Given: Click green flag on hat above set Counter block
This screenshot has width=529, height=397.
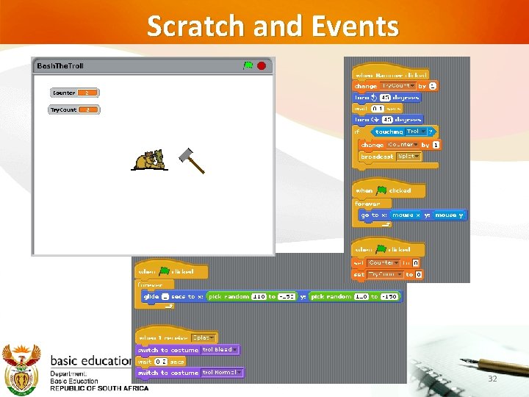Looking at the screenshot, I should pos(381,249).
